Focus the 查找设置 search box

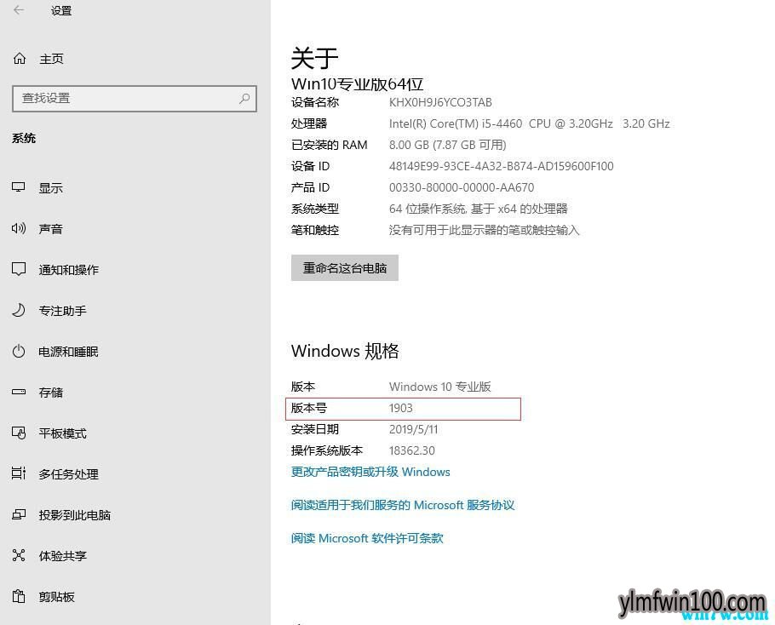135,98
